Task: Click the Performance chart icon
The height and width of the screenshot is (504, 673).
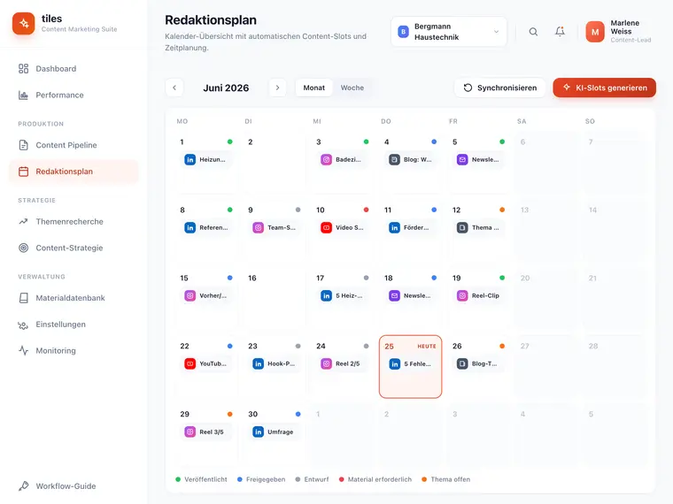Action: [24, 95]
